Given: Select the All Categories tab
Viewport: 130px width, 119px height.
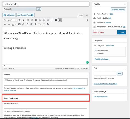Looking at the screenshot, I should point(99,45).
